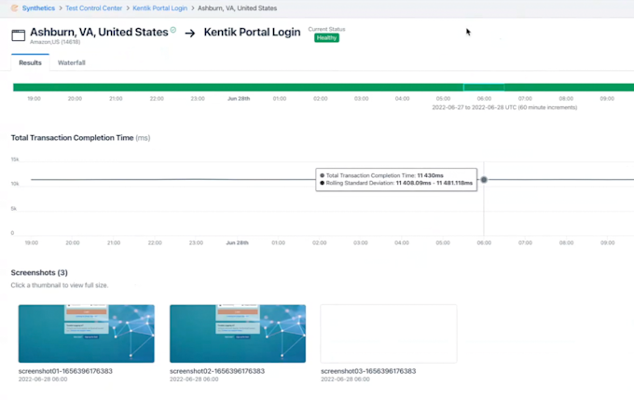The height and width of the screenshot is (400, 634).
Task: Click the screenshot01-1656396176383 file name
Action: (65, 371)
